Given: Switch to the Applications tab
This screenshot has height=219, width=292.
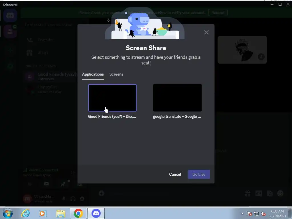Looking at the screenshot, I should tap(93, 74).
